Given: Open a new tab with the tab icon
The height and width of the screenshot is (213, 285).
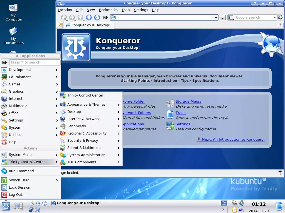Looking at the screenshot, I should [60, 25].
